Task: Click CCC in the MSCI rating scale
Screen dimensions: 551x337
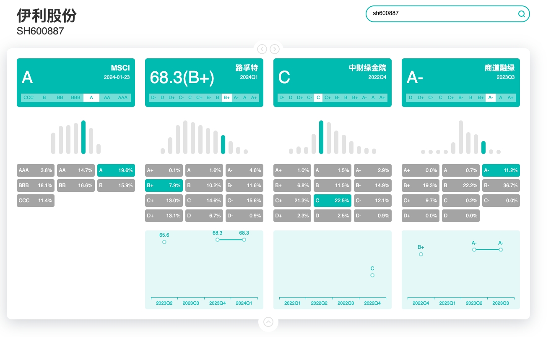Action: click(x=29, y=97)
